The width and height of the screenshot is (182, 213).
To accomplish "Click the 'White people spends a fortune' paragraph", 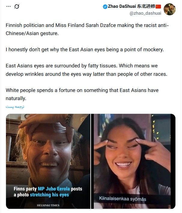I will coord(82,94).
